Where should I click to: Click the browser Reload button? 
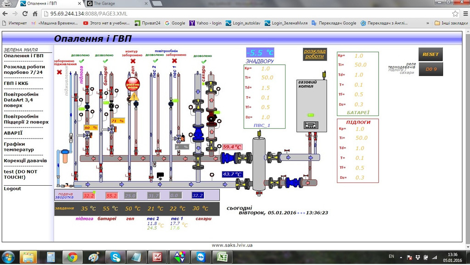pyautogui.click(x=25, y=13)
